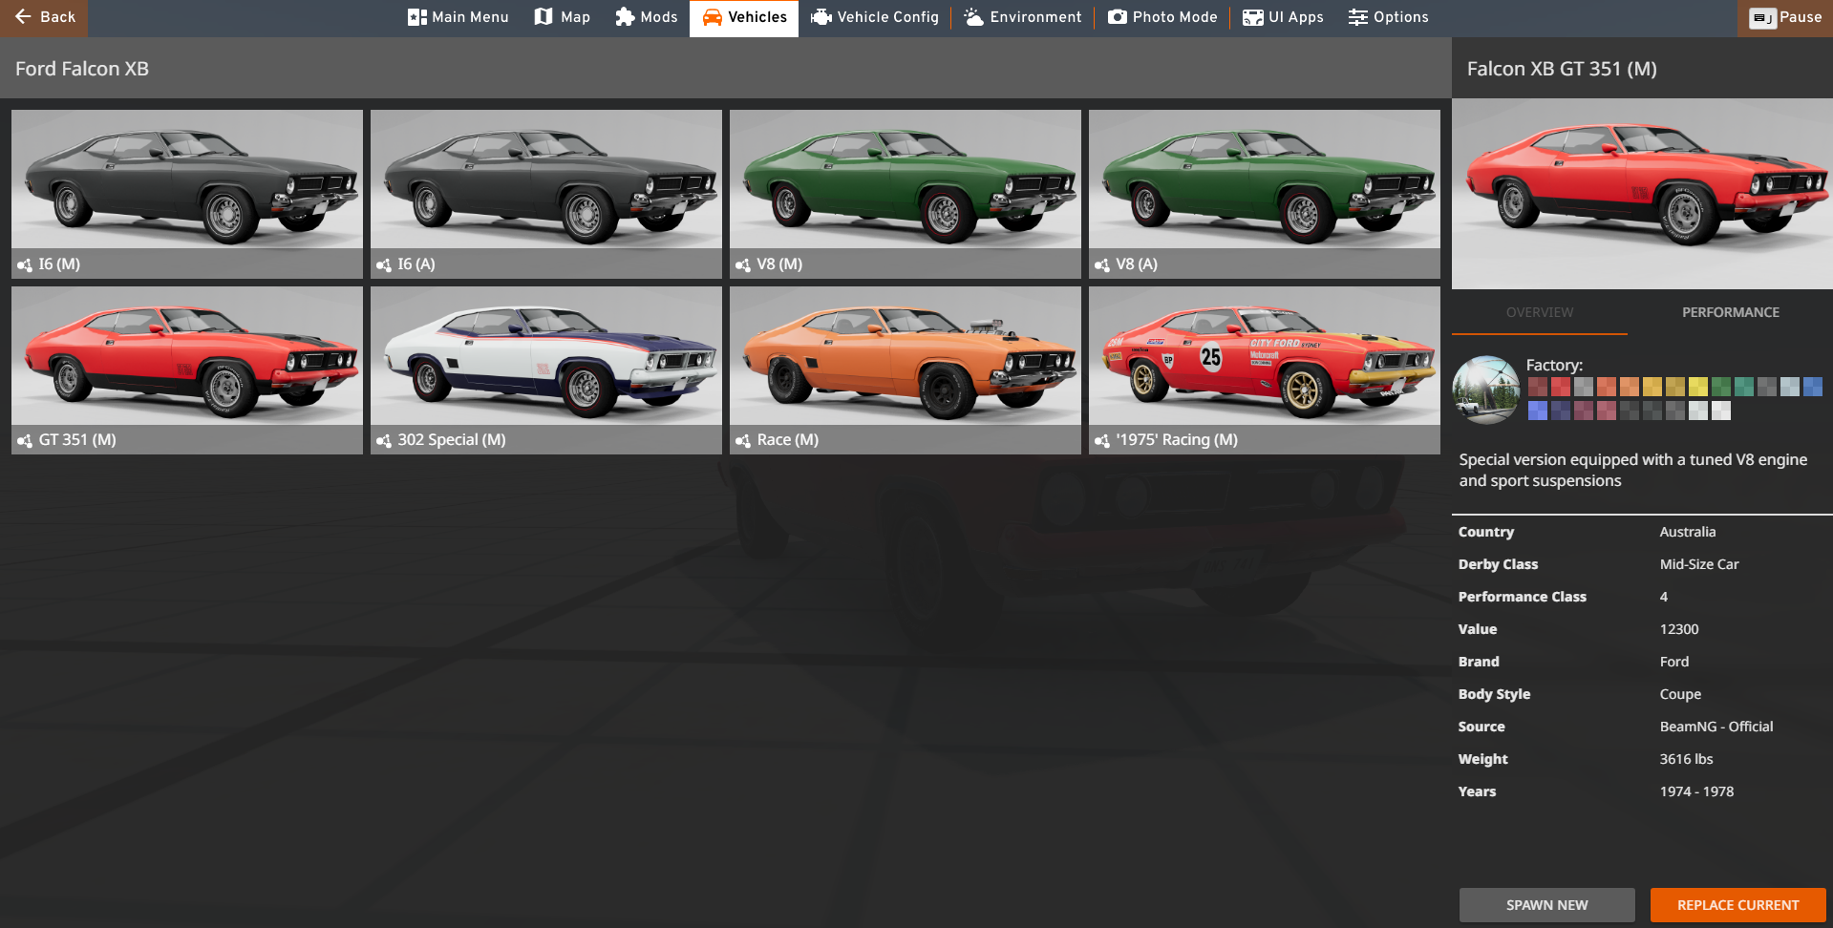Viewport: 1833px width, 928px height.
Task: Click the UI Apps icon
Action: tap(1252, 17)
